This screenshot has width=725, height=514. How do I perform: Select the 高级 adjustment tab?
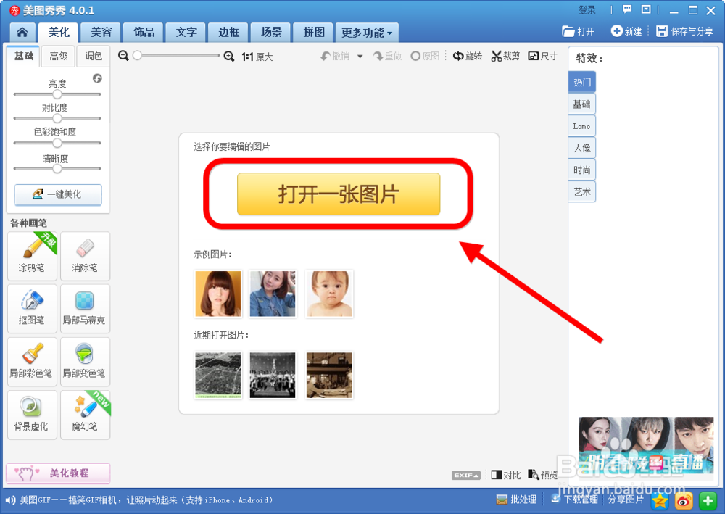pos(59,57)
